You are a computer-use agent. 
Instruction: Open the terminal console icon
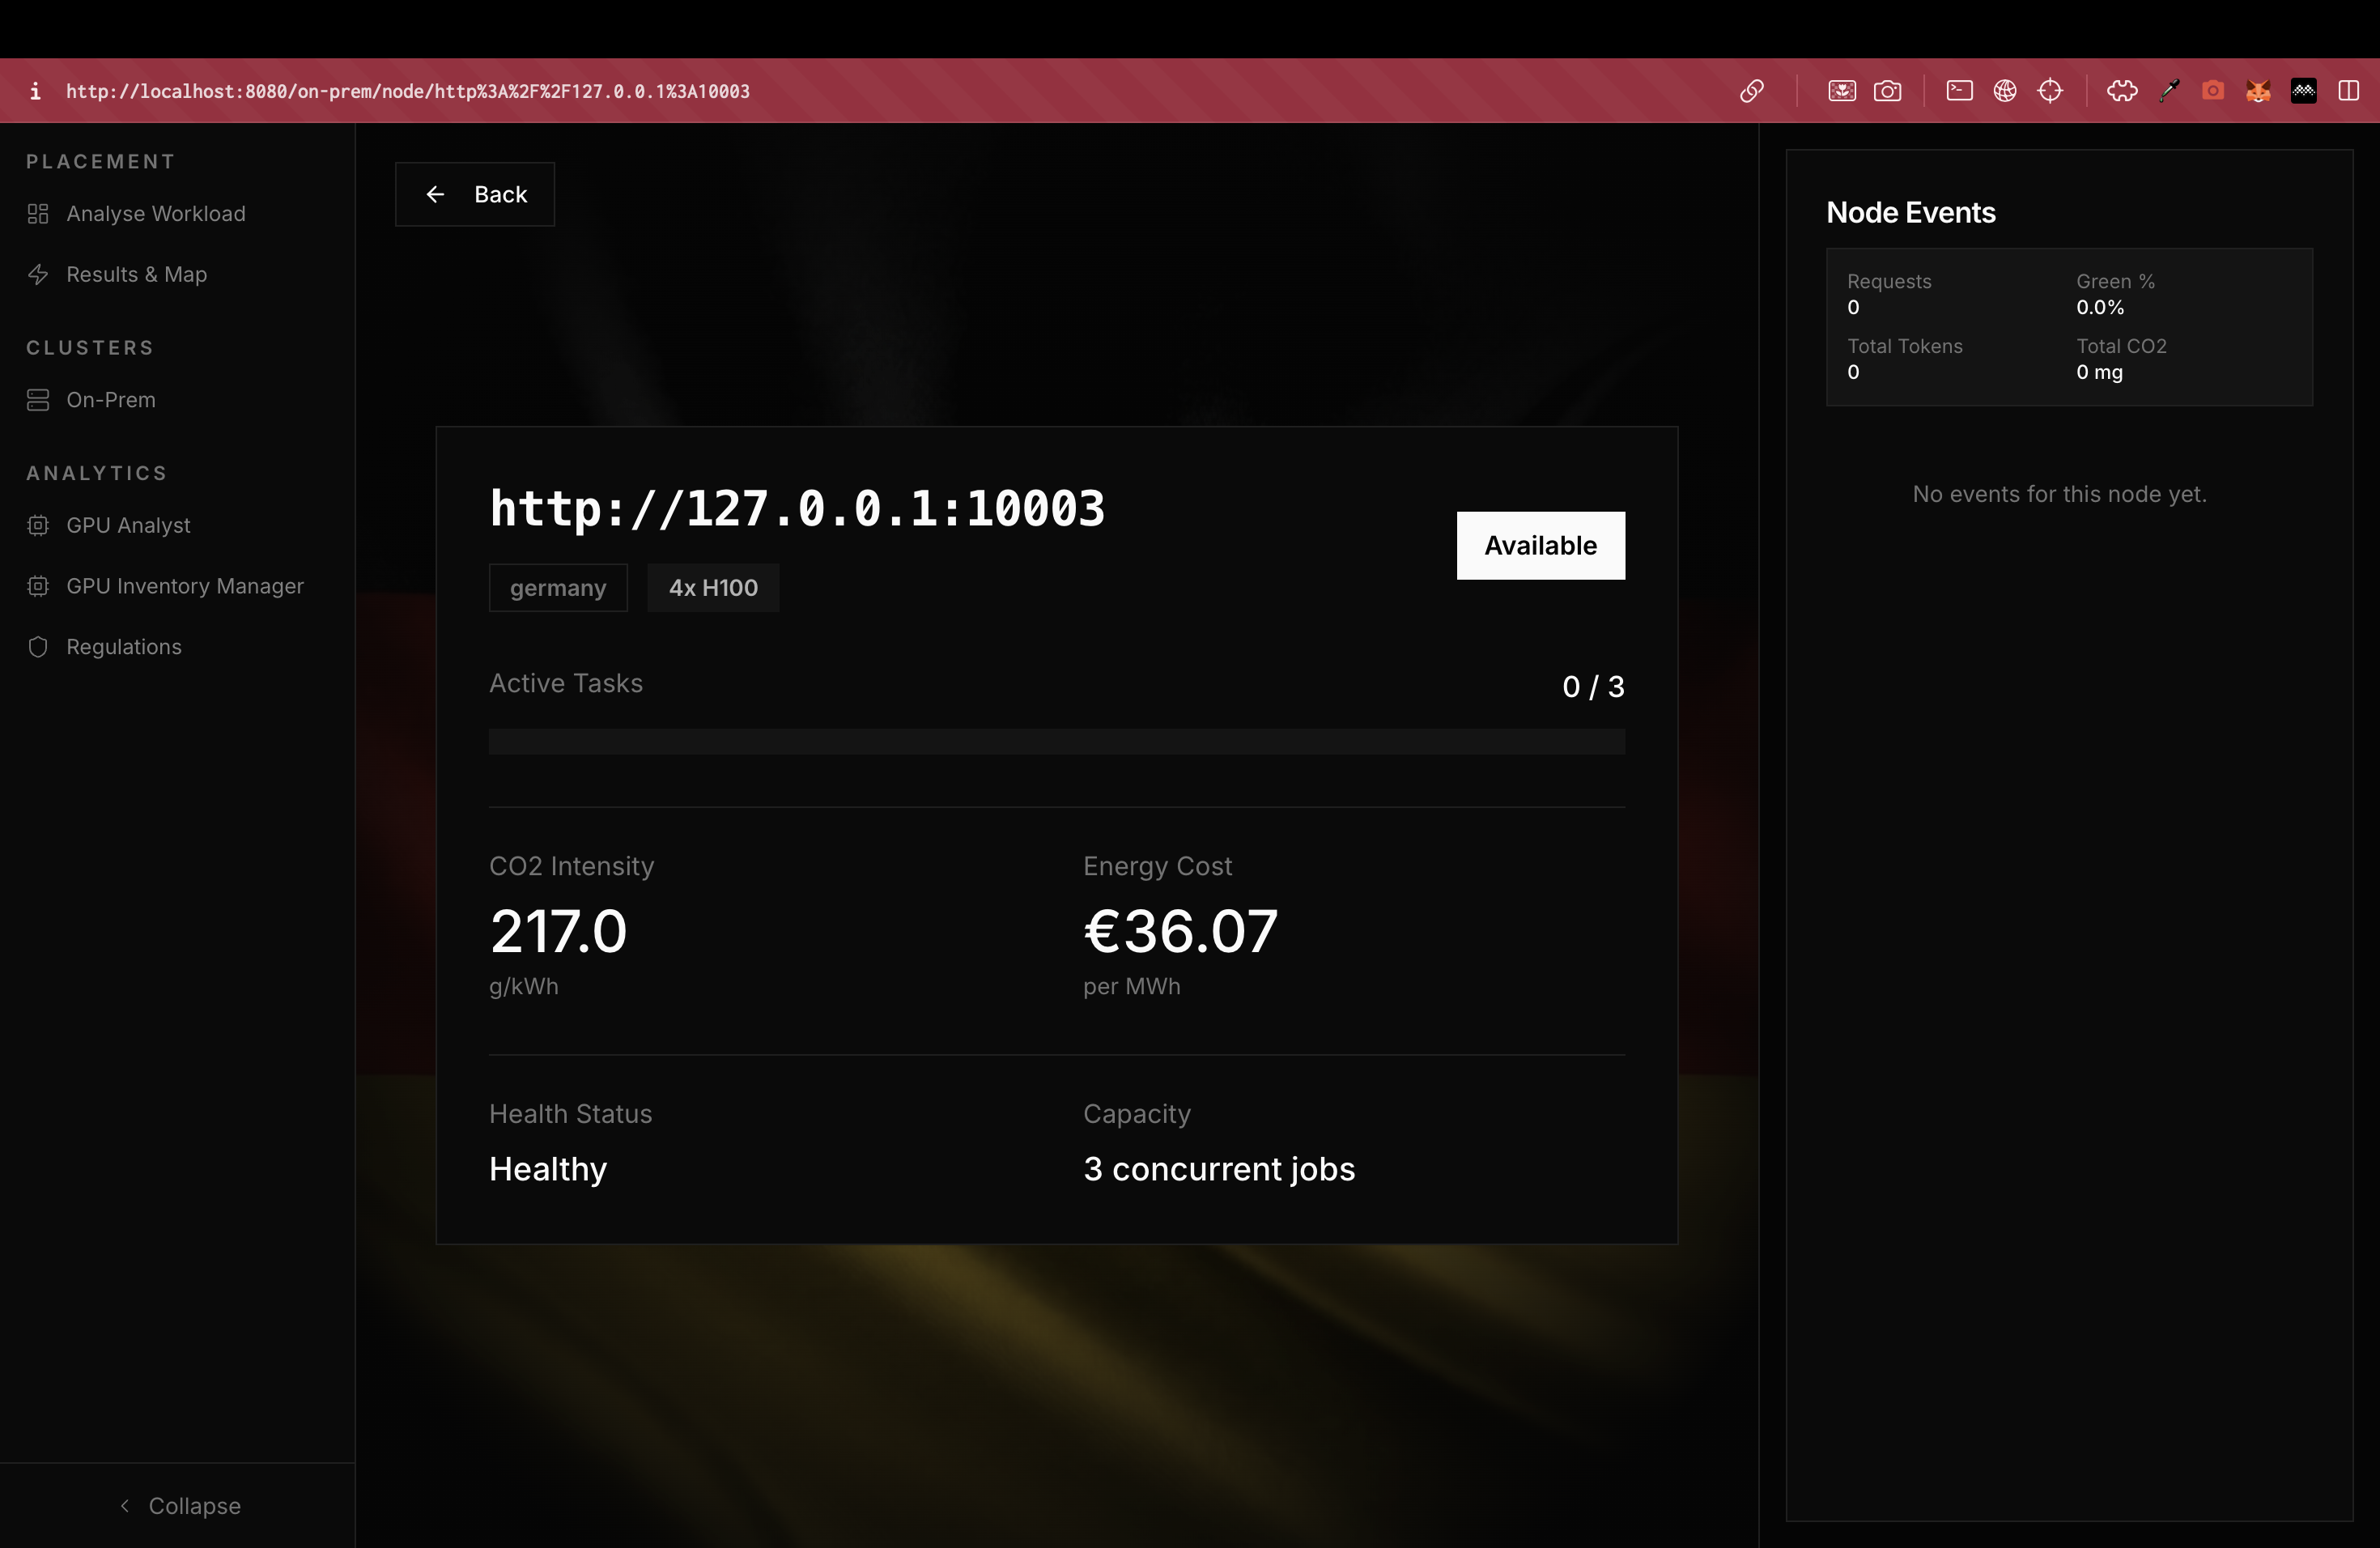click(1959, 91)
